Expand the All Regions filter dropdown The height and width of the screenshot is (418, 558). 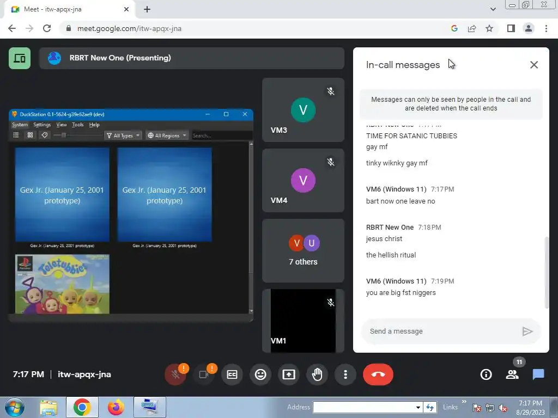click(167, 136)
